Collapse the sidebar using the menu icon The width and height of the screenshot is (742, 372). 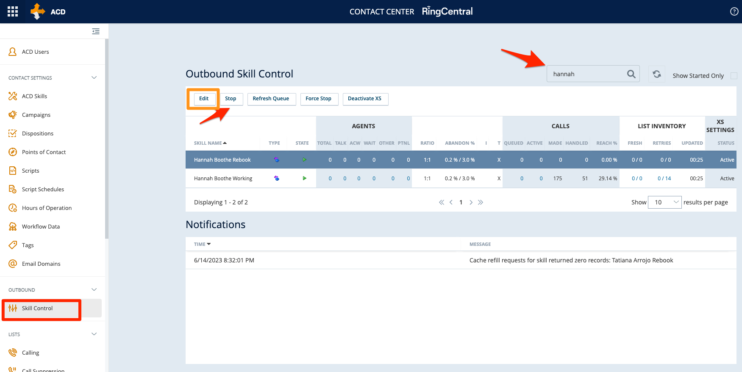click(96, 31)
